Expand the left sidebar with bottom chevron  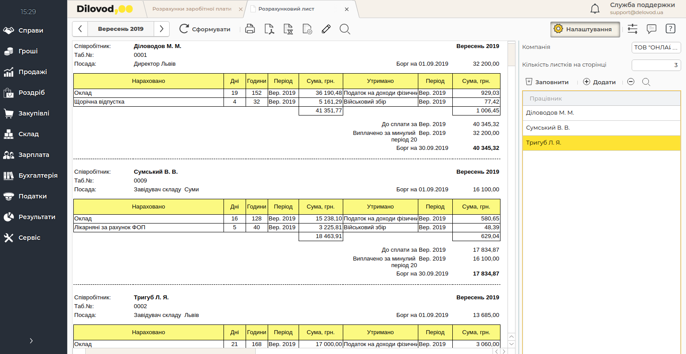31,341
